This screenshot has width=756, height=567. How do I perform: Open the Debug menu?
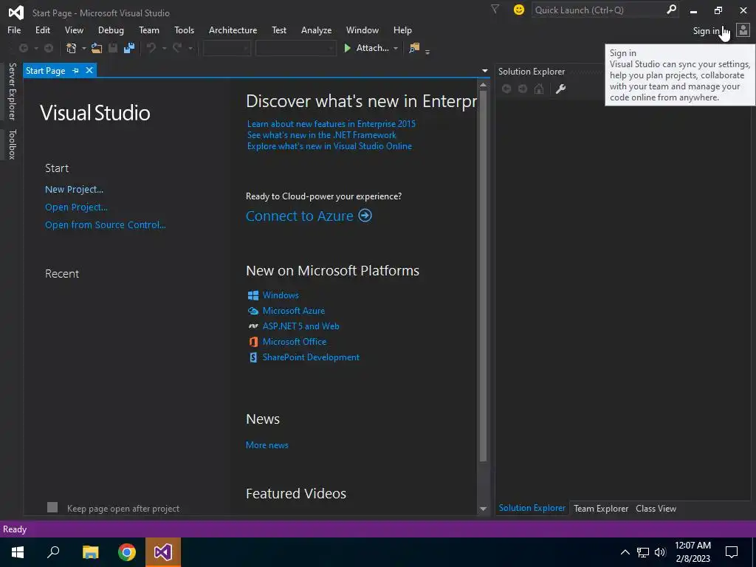[x=111, y=30]
